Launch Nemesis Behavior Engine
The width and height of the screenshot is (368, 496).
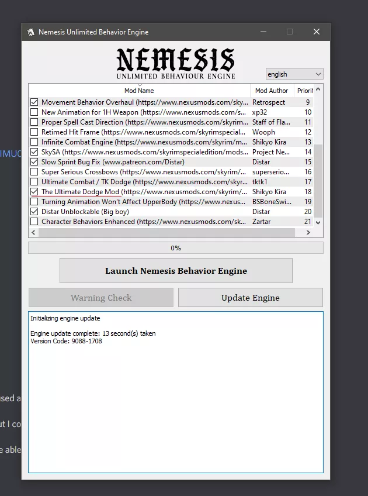pyautogui.click(x=176, y=271)
